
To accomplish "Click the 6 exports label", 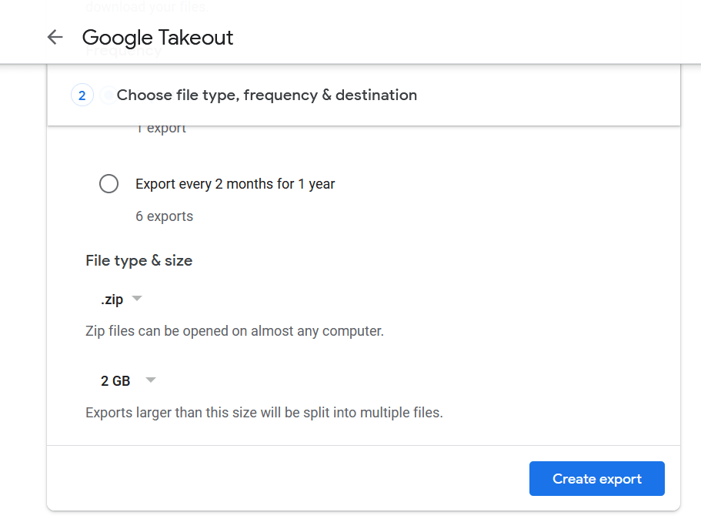I will click(164, 216).
